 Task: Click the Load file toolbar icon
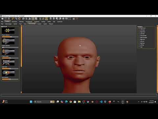click(x=2, y=19)
